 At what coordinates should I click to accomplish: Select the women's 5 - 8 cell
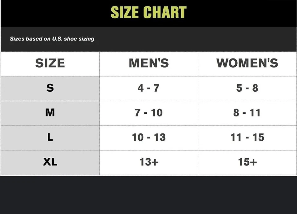[x=247, y=88]
